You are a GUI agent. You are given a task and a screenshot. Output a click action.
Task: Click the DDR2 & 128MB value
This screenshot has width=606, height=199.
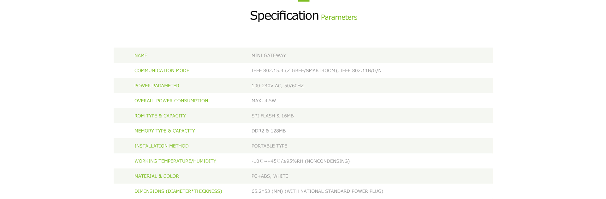coord(269,131)
